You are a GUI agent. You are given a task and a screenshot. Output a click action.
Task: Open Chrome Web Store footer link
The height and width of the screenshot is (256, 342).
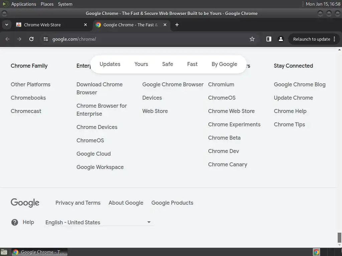coord(231,111)
